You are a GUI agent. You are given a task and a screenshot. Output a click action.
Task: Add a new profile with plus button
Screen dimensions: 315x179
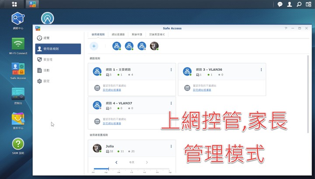94,46
